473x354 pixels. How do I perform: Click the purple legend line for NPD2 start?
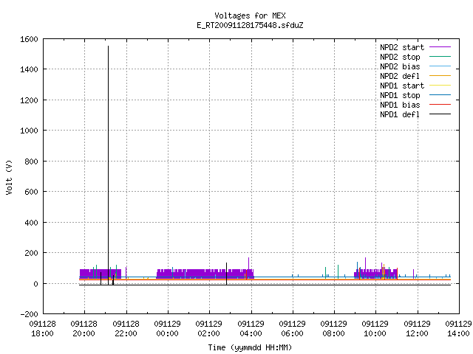tap(440, 47)
